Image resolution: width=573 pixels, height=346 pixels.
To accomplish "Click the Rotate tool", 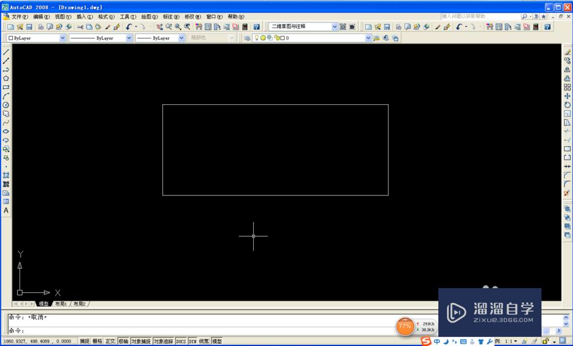I will click(x=567, y=105).
